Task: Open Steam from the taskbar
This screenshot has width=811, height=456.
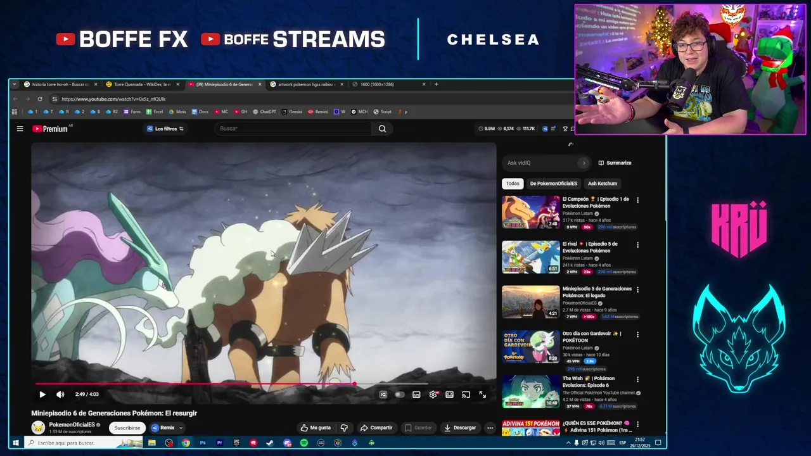Action: (x=270, y=443)
